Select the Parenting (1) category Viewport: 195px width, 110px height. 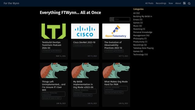139,29
